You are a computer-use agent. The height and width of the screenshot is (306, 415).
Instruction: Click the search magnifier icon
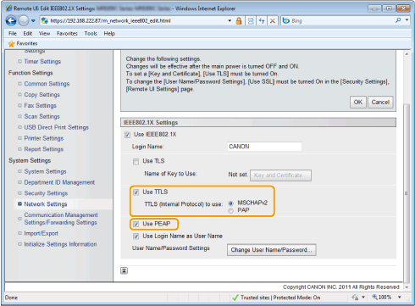point(398,20)
